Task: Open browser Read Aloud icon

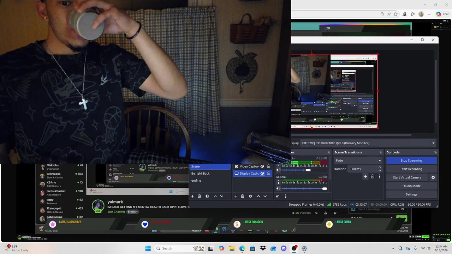Action: pos(389,14)
